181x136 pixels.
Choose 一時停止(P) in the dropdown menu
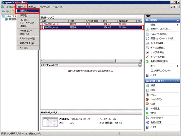click(28, 31)
